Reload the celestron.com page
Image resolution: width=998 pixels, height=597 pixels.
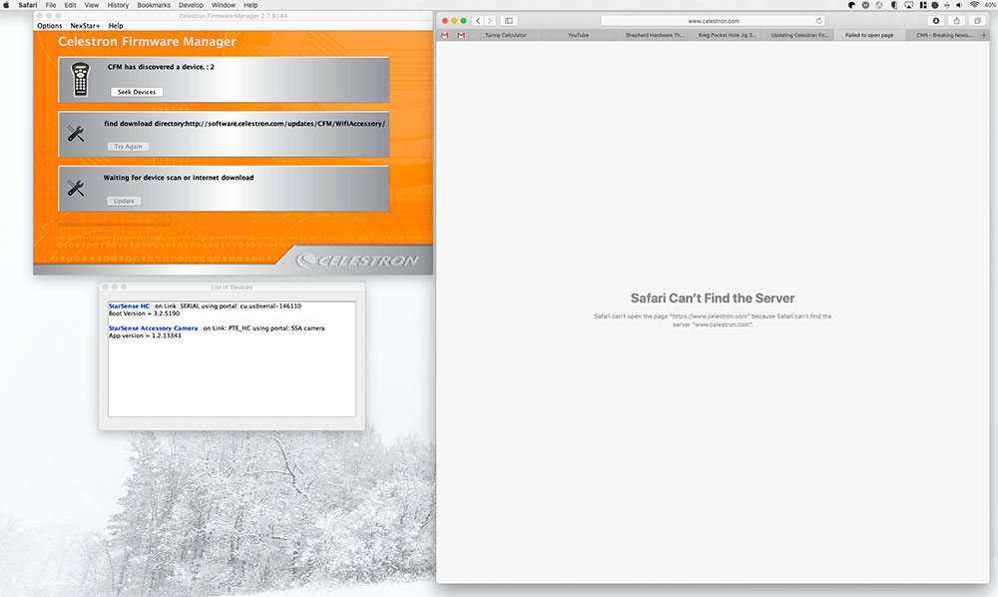click(819, 20)
